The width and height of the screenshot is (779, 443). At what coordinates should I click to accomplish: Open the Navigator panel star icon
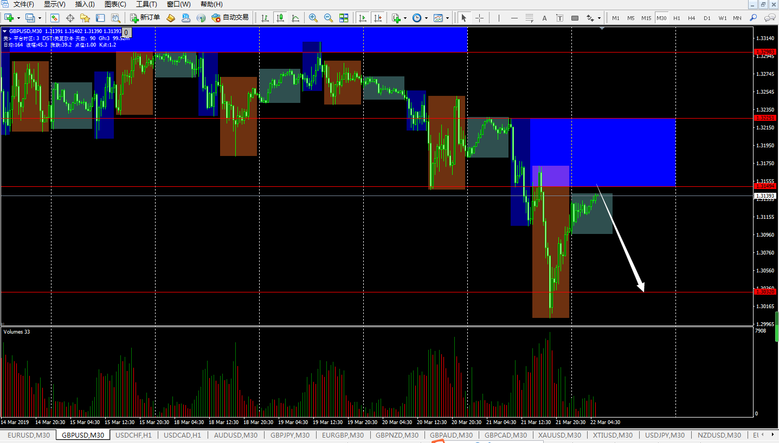[85, 18]
